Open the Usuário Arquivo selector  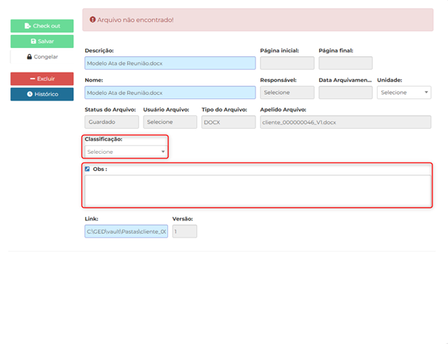[x=170, y=122]
